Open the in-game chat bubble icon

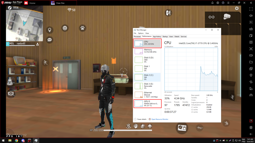coord(50,40)
